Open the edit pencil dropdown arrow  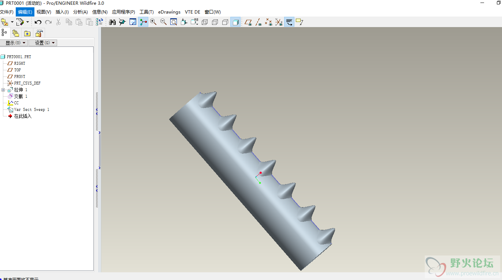coord(27,22)
